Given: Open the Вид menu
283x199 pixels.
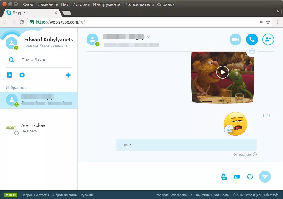Looking at the screenshot, I should coord(65,4).
